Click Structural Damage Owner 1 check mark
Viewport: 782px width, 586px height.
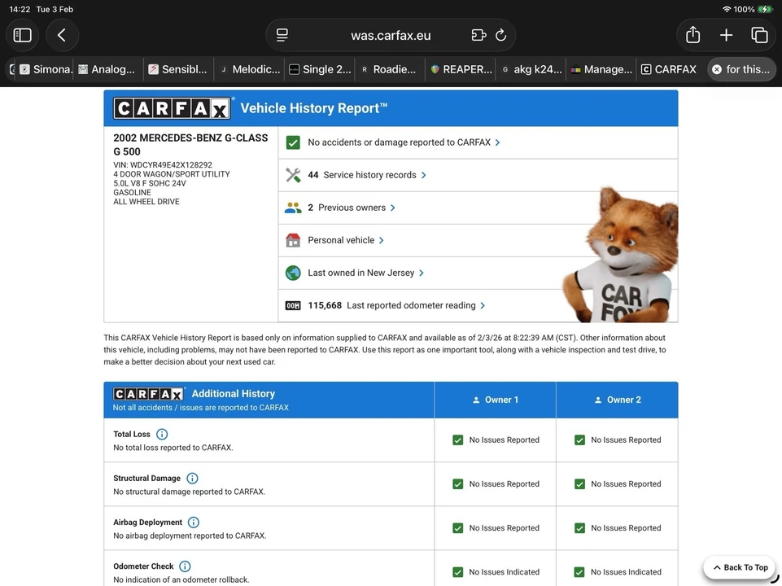(x=458, y=483)
